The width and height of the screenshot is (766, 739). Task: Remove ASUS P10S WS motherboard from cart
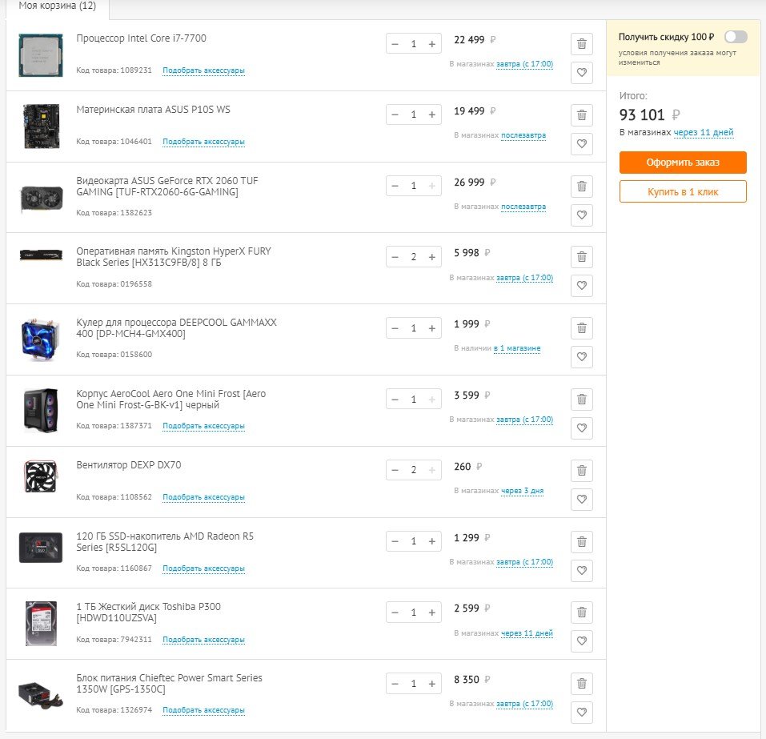click(x=581, y=115)
